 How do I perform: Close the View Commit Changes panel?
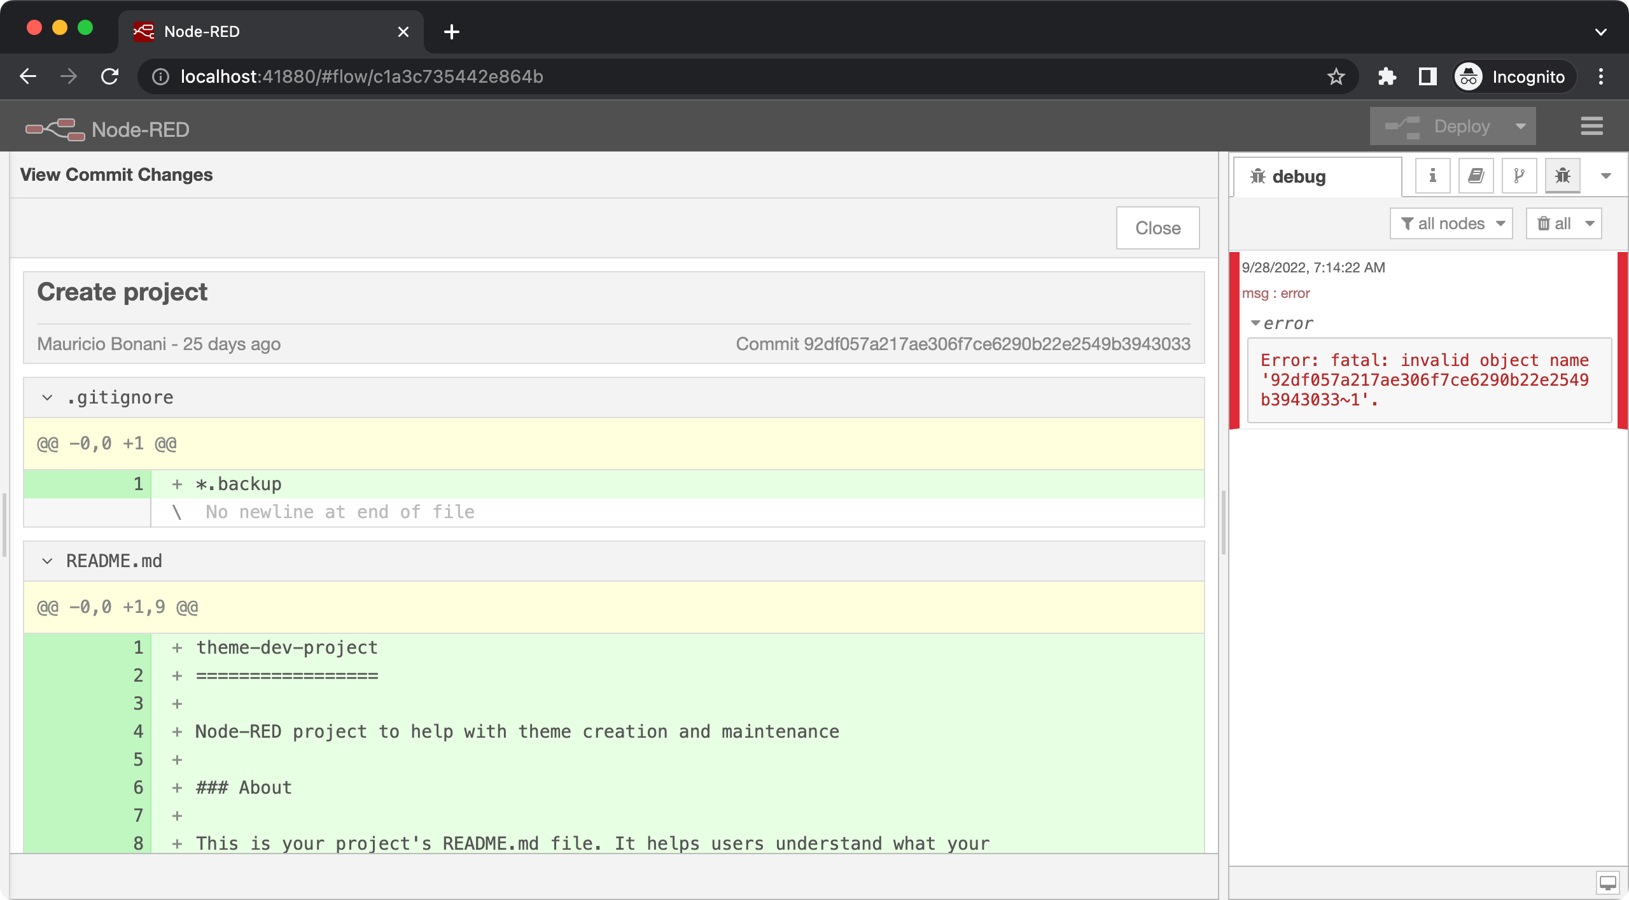click(1157, 227)
